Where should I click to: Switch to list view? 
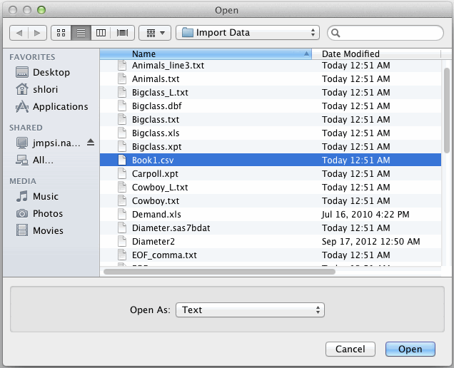click(81, 33)
